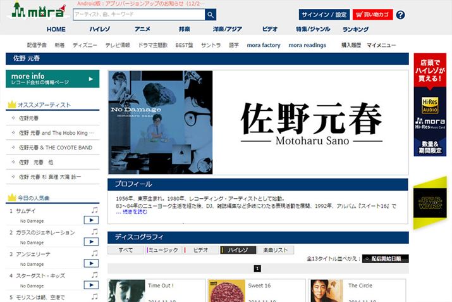Open ビデオ navigation item

[270, 29]
